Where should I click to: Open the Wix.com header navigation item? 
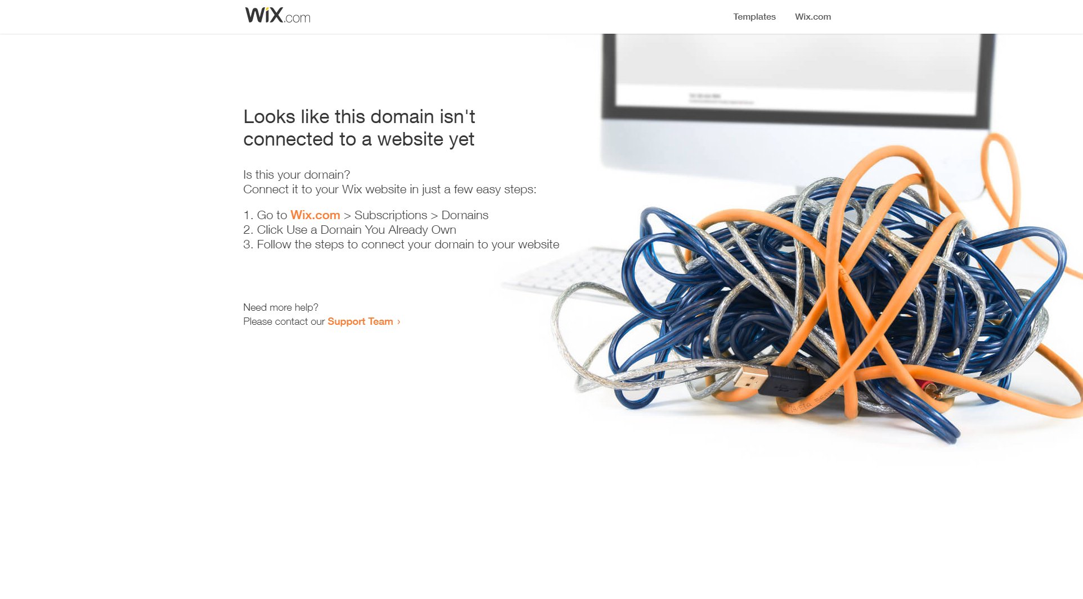[812, 17]
